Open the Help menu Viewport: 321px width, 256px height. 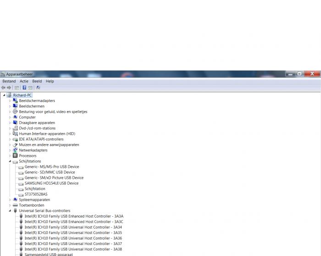[x=50, y=81]
